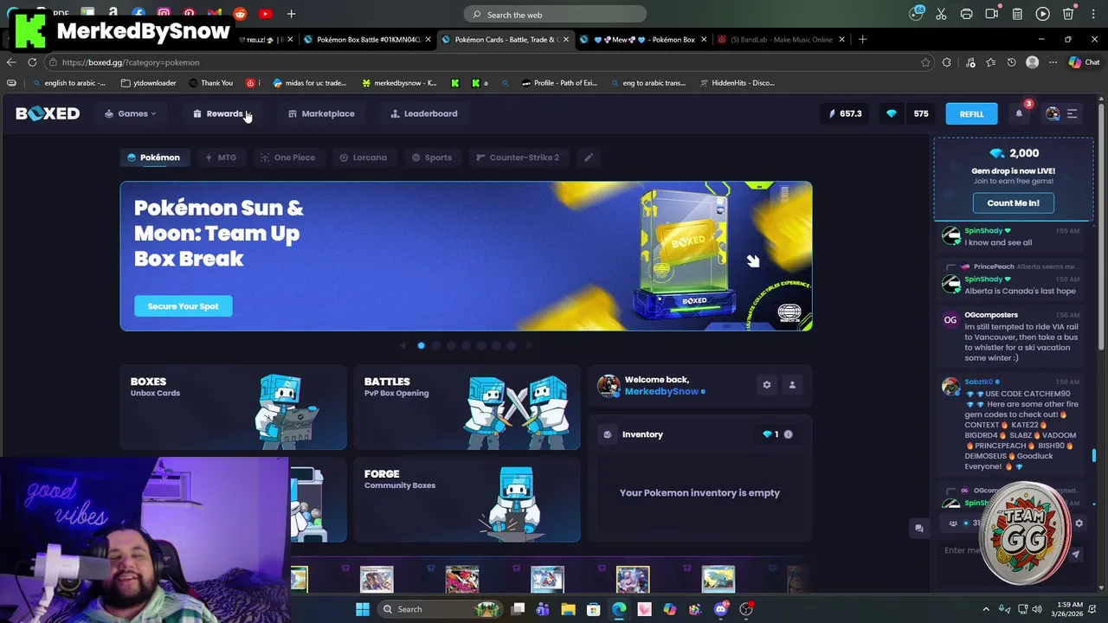Select the last carousel dot
Screen dimensions: 1108x623
(512, 345)
